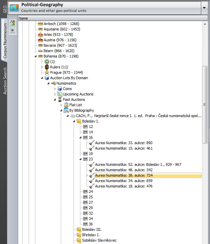
Task: Expand the Rulers (11) node
Action: (42, 67)
